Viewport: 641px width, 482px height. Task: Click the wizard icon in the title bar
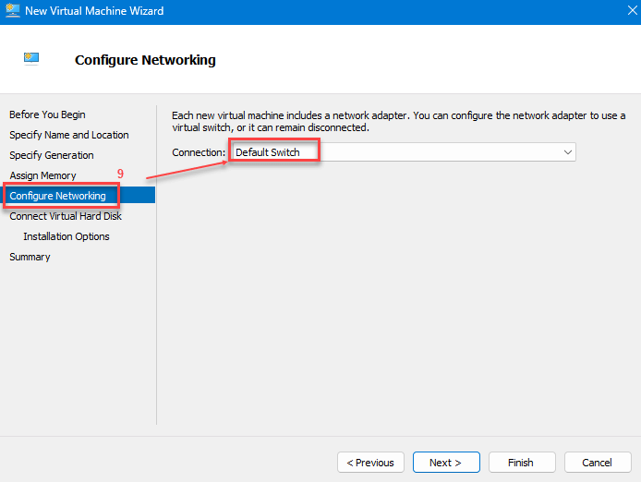(x=12, y=11)
